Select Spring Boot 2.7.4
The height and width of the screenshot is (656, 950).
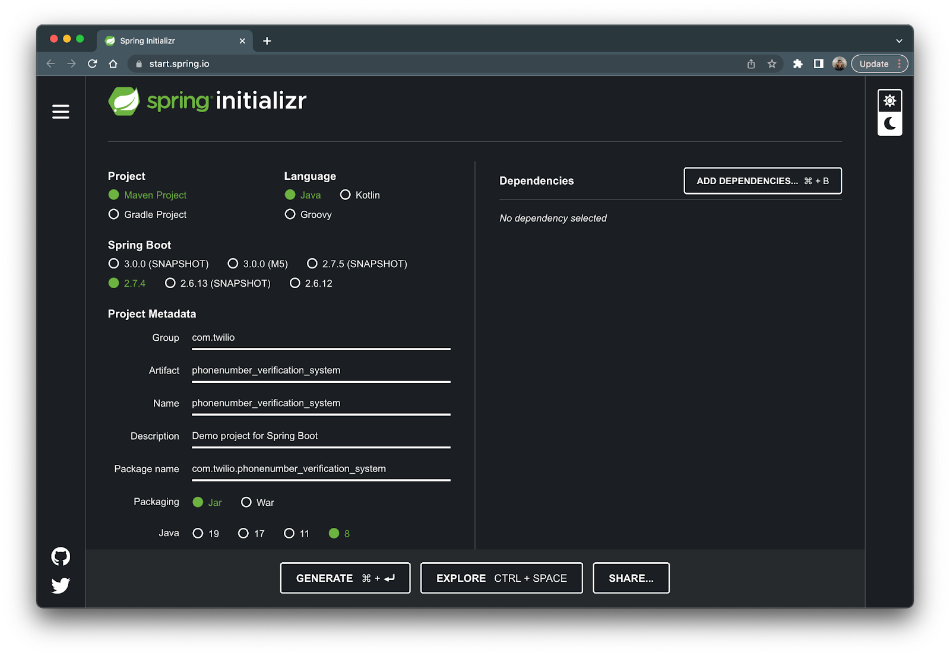coord(127,283)
